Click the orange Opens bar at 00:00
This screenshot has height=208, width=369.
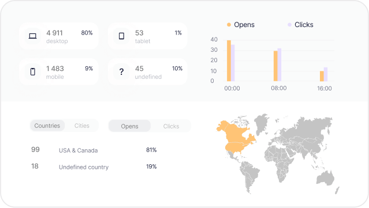[x=229, y=60]
